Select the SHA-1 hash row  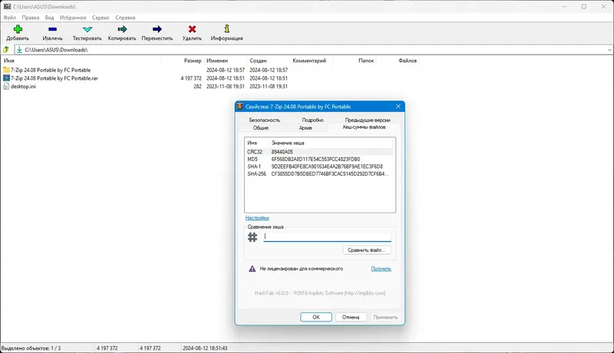click(319, 167)
